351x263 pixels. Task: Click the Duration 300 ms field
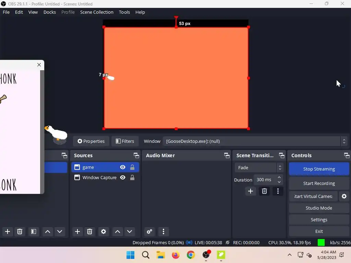[266, 179]
